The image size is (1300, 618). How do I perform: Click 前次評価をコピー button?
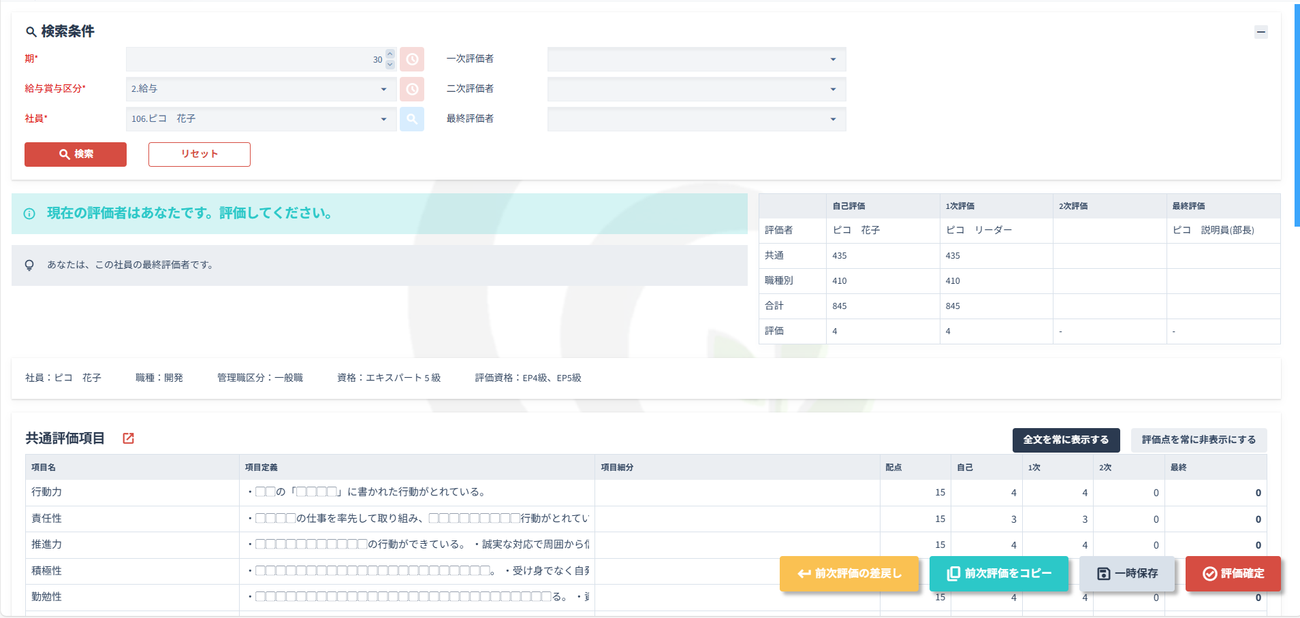pyautogui.click(x=999, y=574)
